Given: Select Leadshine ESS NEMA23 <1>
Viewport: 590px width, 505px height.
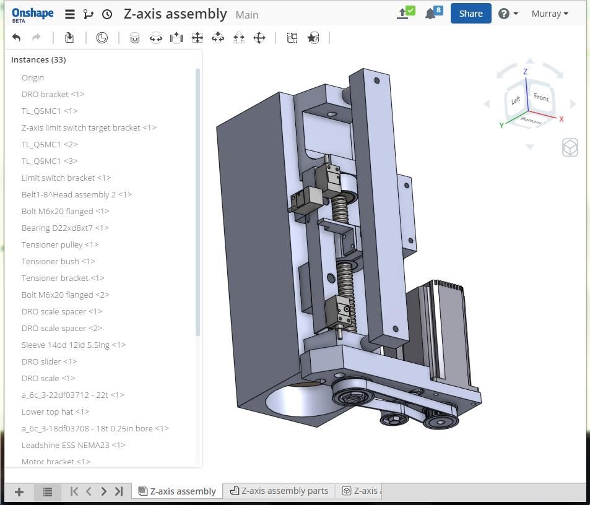Looking at the screenshot, I should point(74,445).
